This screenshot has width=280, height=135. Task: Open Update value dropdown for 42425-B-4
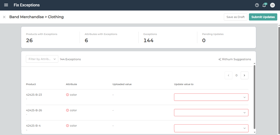[x=211, y=128]
